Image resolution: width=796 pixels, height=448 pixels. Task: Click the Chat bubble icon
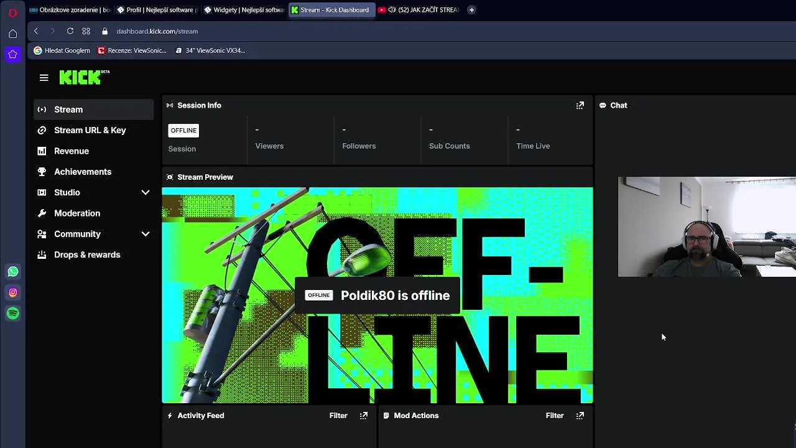(603, 105)
